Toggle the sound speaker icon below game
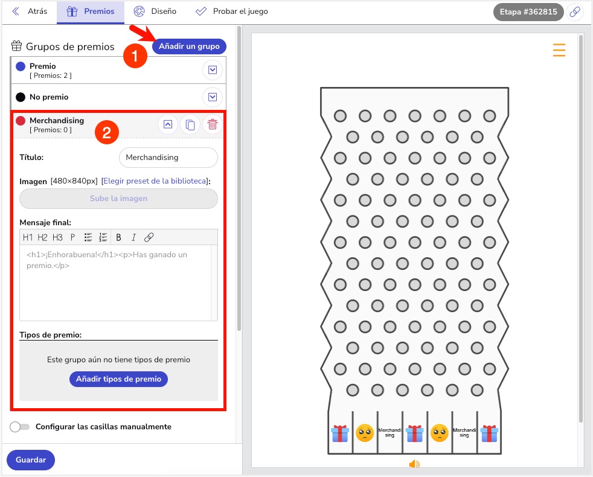The width and height of the screenshot is (593, 477). coord(414,464)
